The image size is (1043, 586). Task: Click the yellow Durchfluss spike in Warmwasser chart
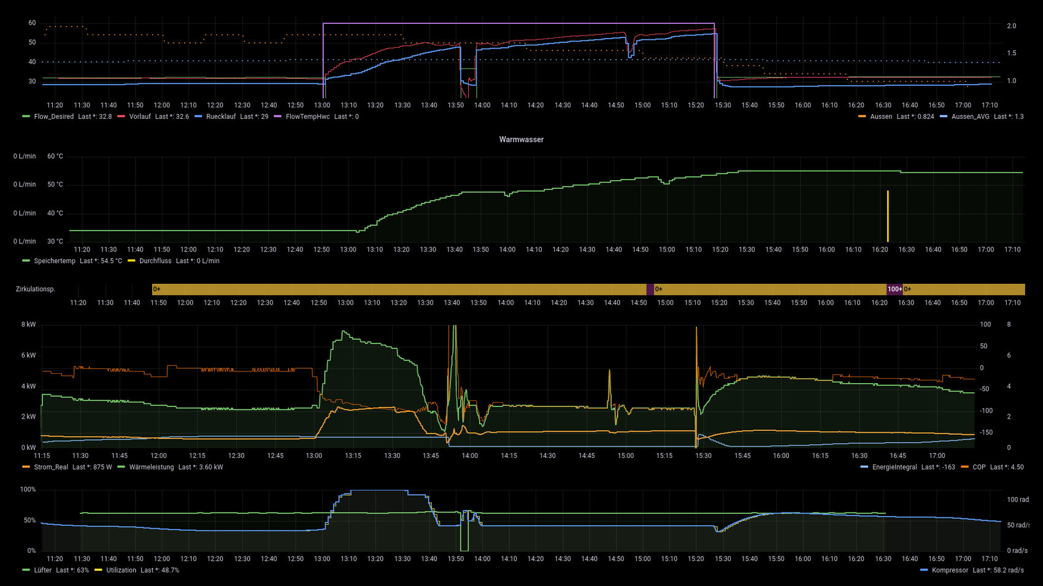(x=888, y=216)
